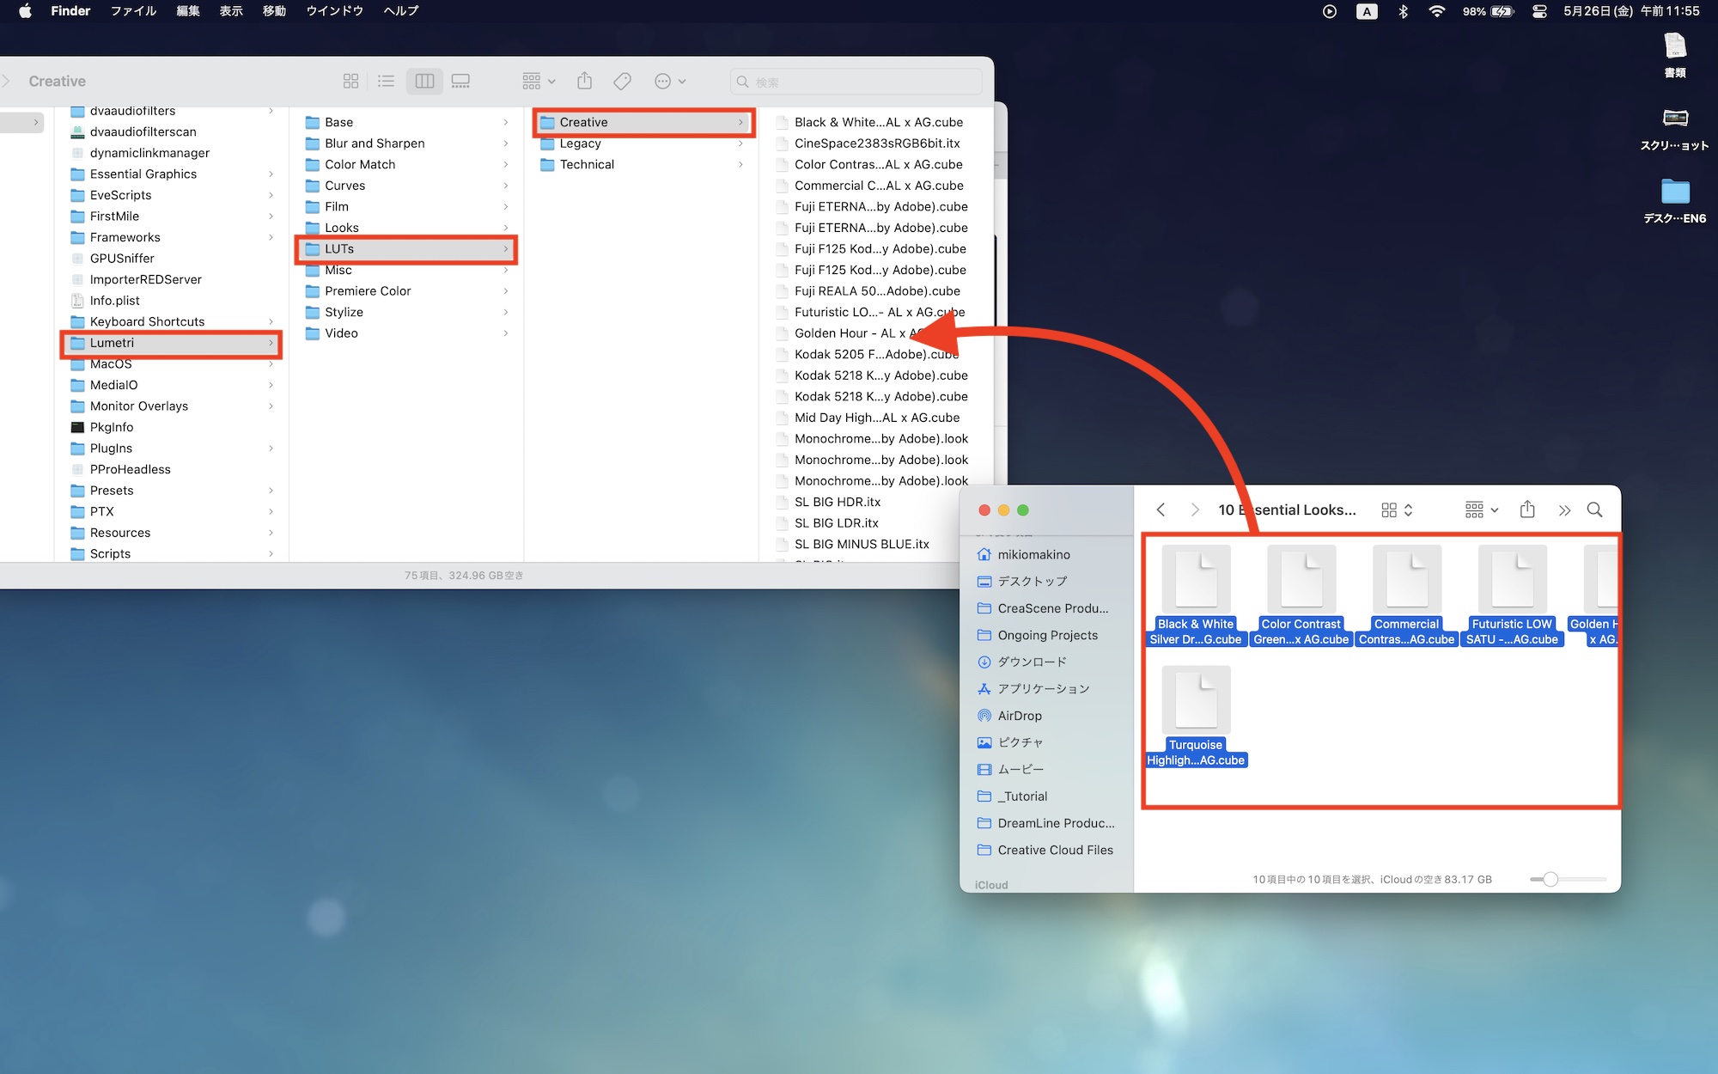Select column view in Creative window toolbar
The width and height of the screenshot is (1718, 1074).
(x=424, y=81)
